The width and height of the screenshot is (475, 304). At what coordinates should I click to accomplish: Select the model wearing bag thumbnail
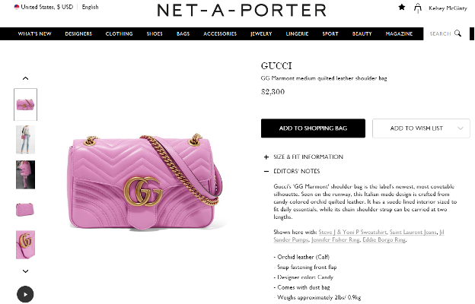pyautogui.click(x=25, y=140)
